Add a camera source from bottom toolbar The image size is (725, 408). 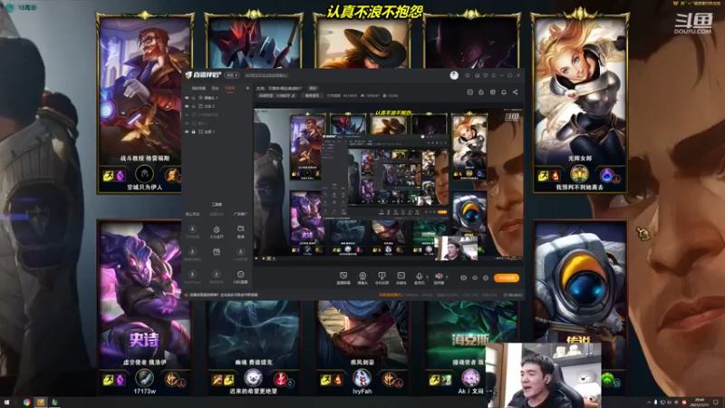coord(362,278)
